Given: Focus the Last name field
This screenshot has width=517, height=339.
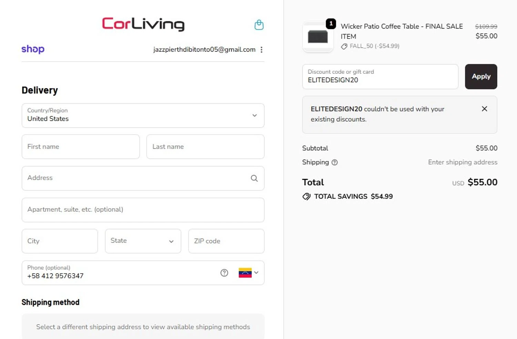Looking at the screenshot, I should (205, 147).
